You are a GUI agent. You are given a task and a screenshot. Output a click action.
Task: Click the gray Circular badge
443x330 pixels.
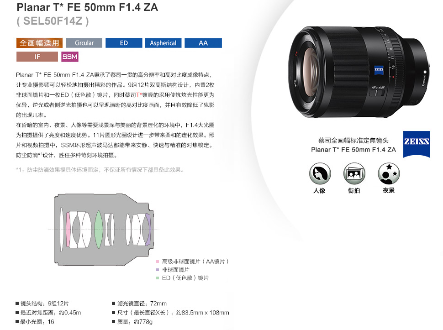[x=84, y=43]
